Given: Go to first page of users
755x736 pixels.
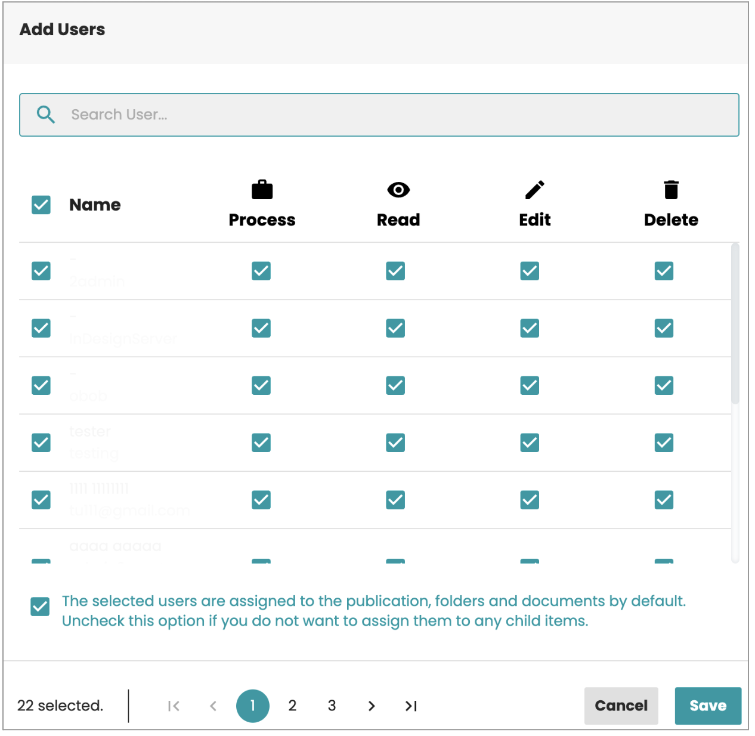Looking at the screenshot, I should (174, 706).
